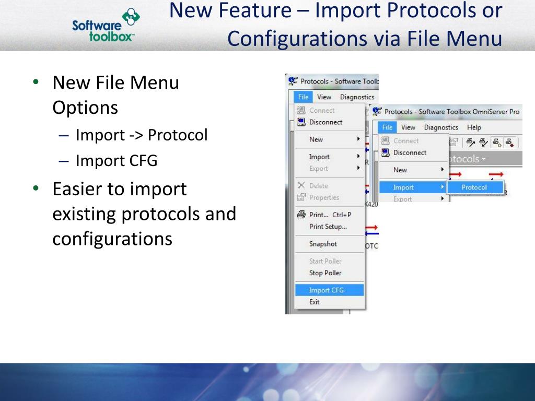Screen dimensions: 535x401
Task: Click the printer icon beside Print...
Action: click(301, 215)
